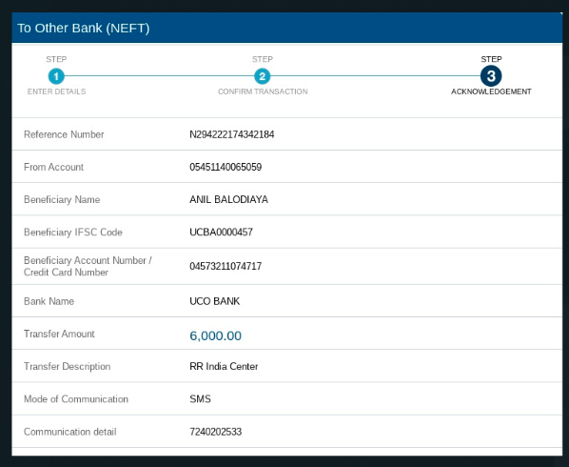Select description RR India Center
This screenshot has height=467, width=569.
224,366
